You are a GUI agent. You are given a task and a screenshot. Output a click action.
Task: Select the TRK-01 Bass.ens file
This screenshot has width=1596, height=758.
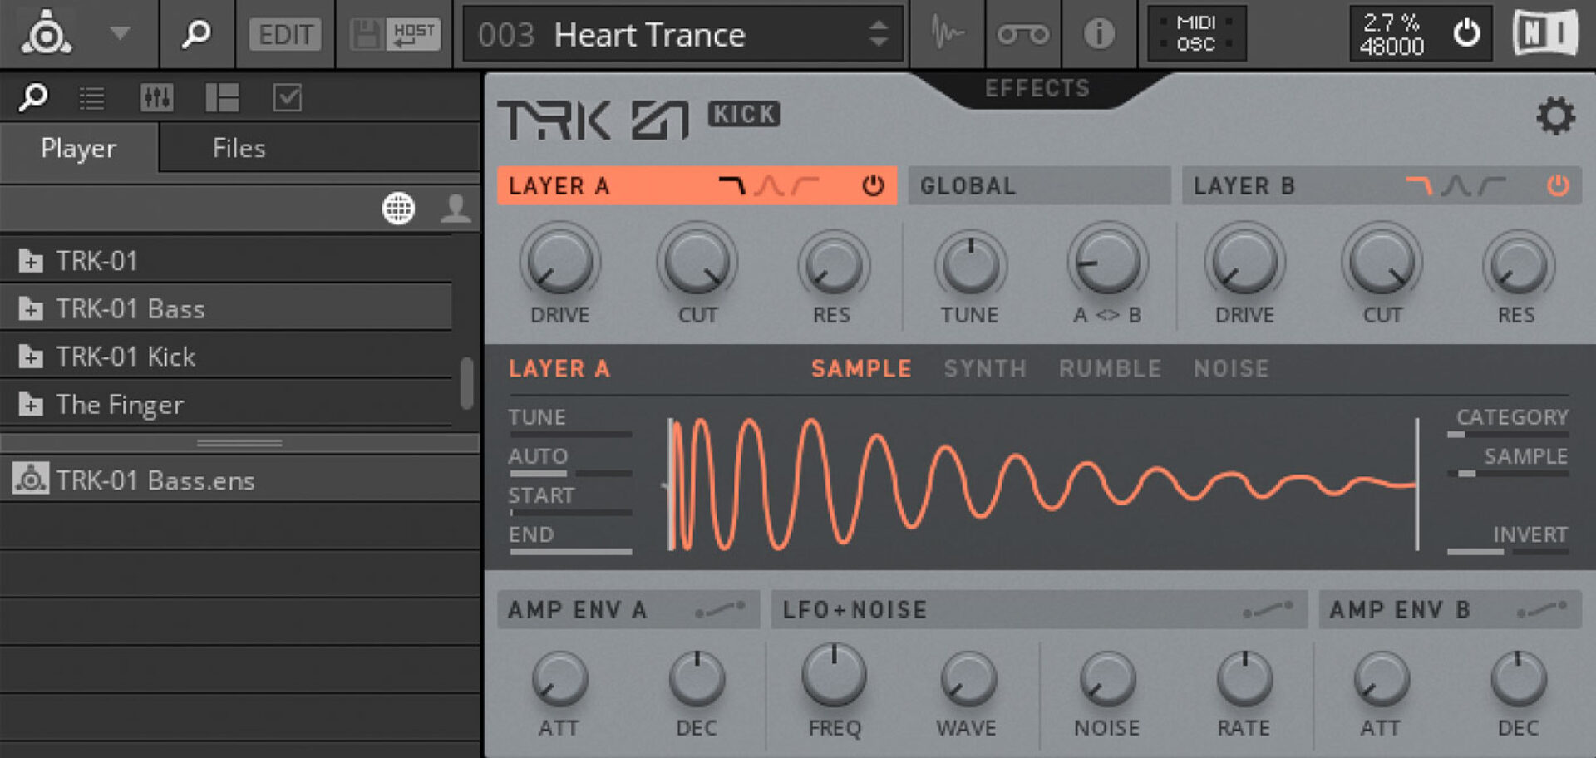239,480
